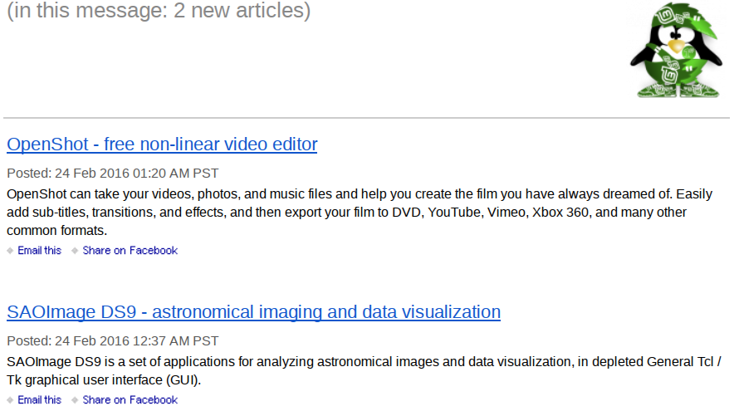Screen dimensions: 734x411
Task: Open the SAOImage DS9 astronomical imaging article
Action: [254, 311]
